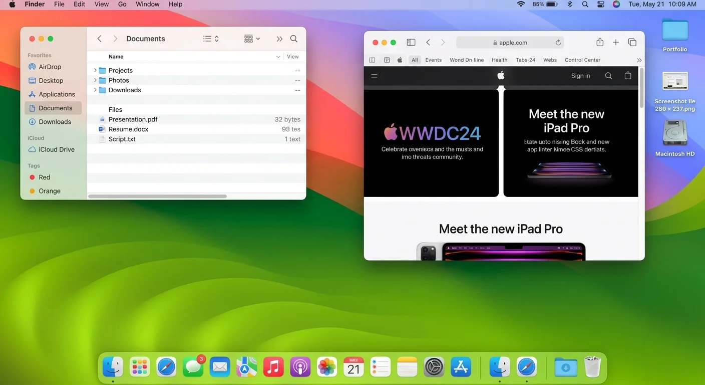Open Control Center in the menu bar
The height and width of the screenshot is (385, 705).
(601, 4)
